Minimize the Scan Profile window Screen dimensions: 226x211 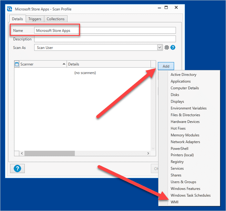coord(159,8)
